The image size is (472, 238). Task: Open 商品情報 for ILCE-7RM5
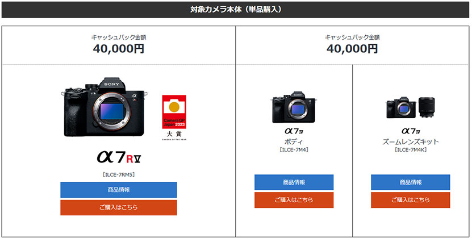tap(119, 190)
